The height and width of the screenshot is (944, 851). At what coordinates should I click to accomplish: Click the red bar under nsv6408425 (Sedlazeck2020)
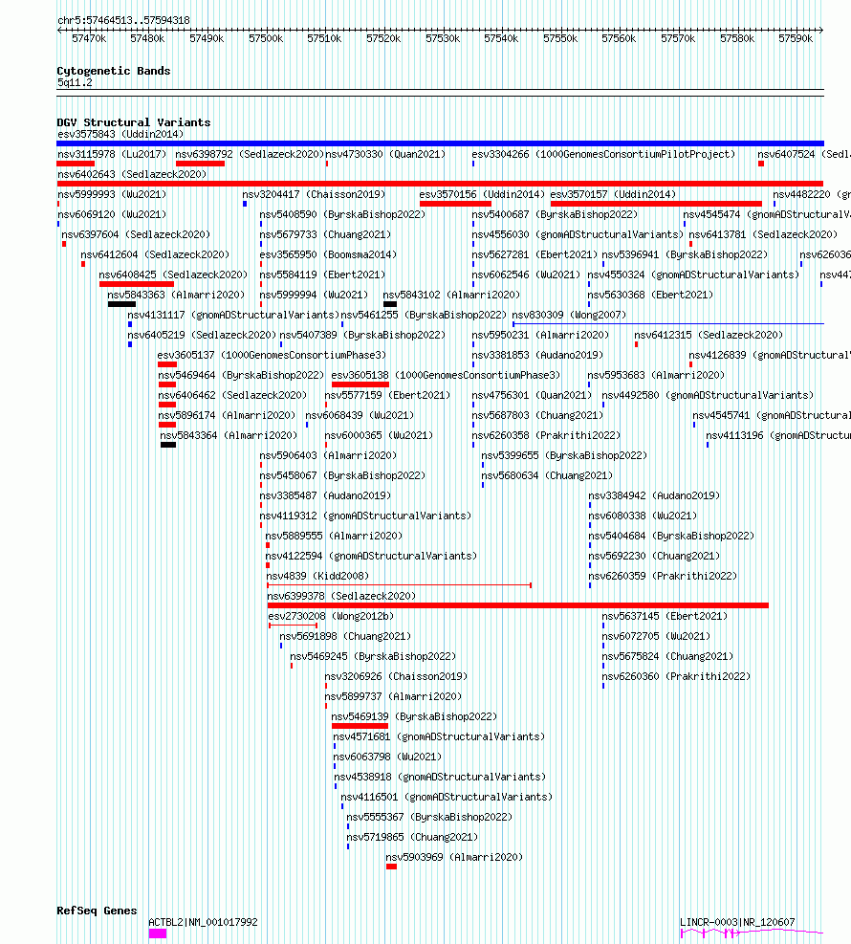click(x=137, y=283)
